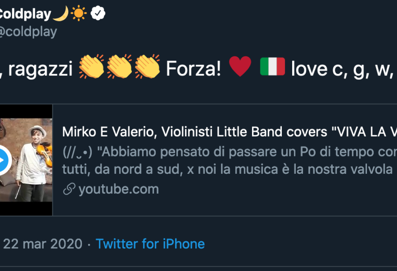Click the middle clapping hands emoji

pyautogui.click(x=119, y=67)
